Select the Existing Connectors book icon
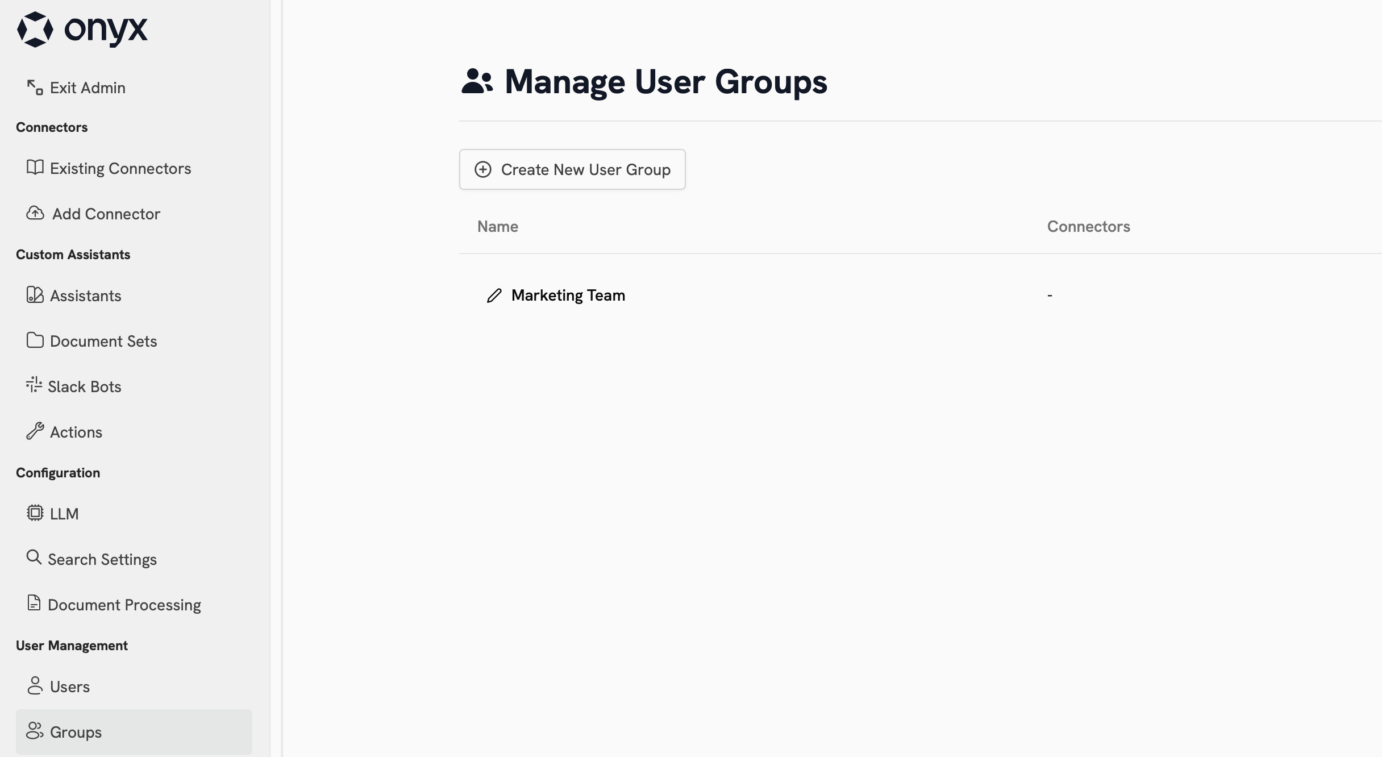This screenshot has width=1382, height=757. 35,167
